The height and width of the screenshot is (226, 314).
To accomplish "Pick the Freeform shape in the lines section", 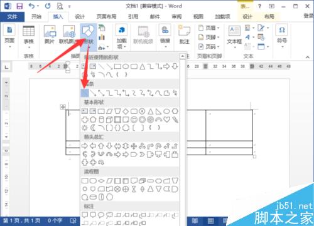I will [x=167, y=93].
